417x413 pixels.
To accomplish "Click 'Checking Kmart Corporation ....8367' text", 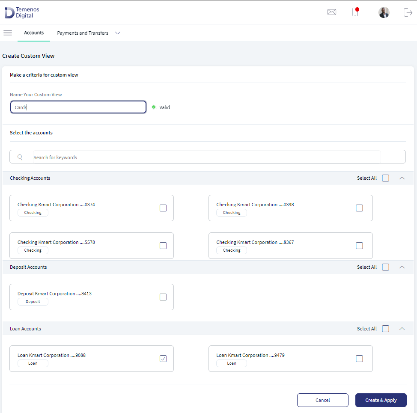I will tap(255, 242).
